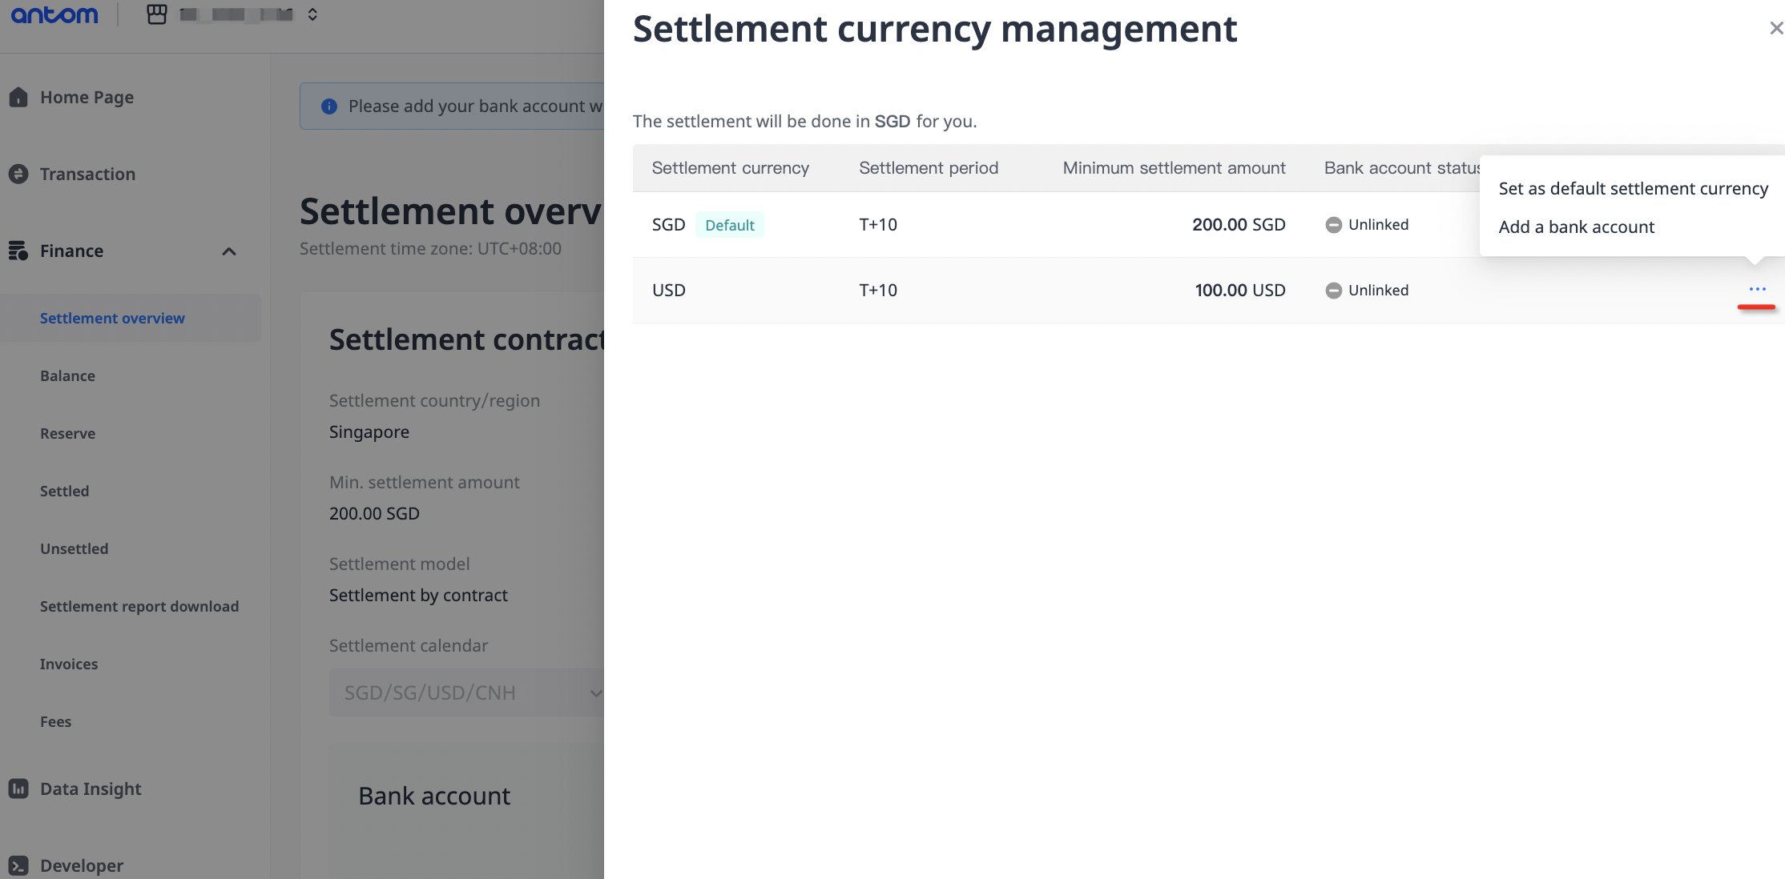
Task: Click the Developer terminal icon
Action: pos(18,865)
